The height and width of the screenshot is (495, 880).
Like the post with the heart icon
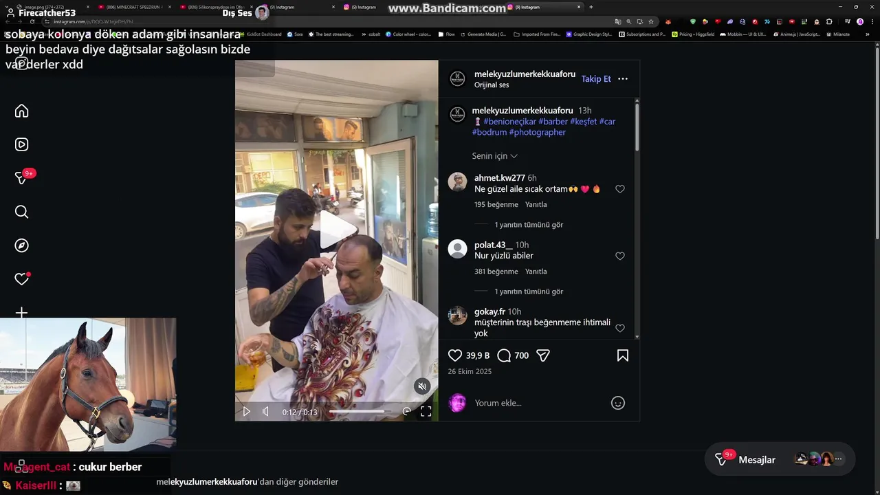tap(455, 355)
